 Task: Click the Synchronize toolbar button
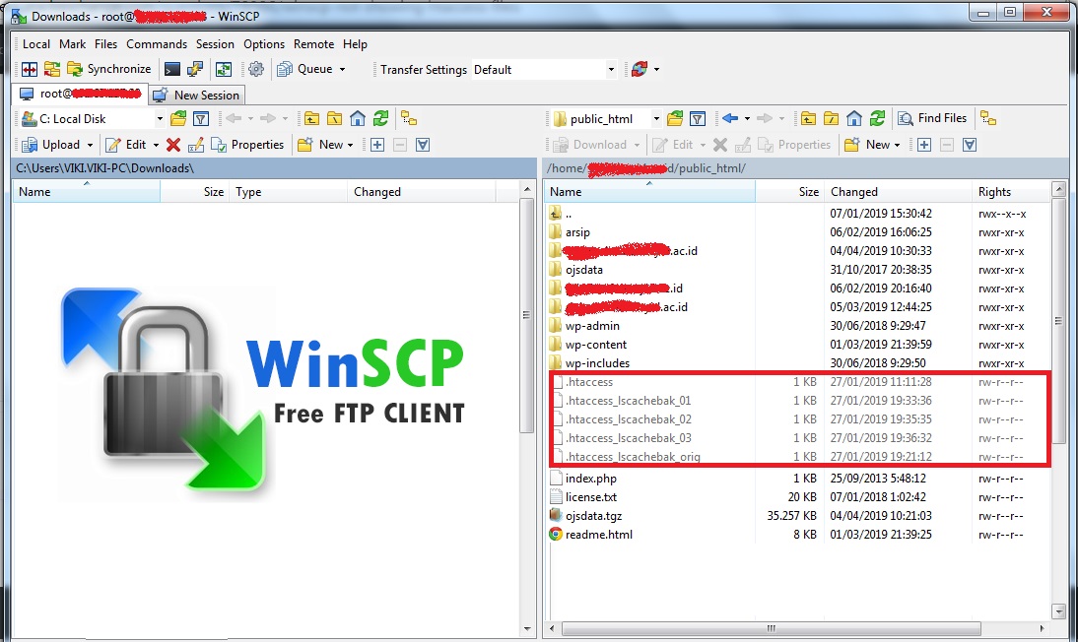point(108,69)
